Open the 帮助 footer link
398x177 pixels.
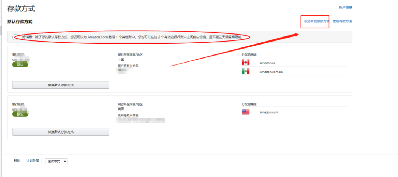[x=17, y=161]
